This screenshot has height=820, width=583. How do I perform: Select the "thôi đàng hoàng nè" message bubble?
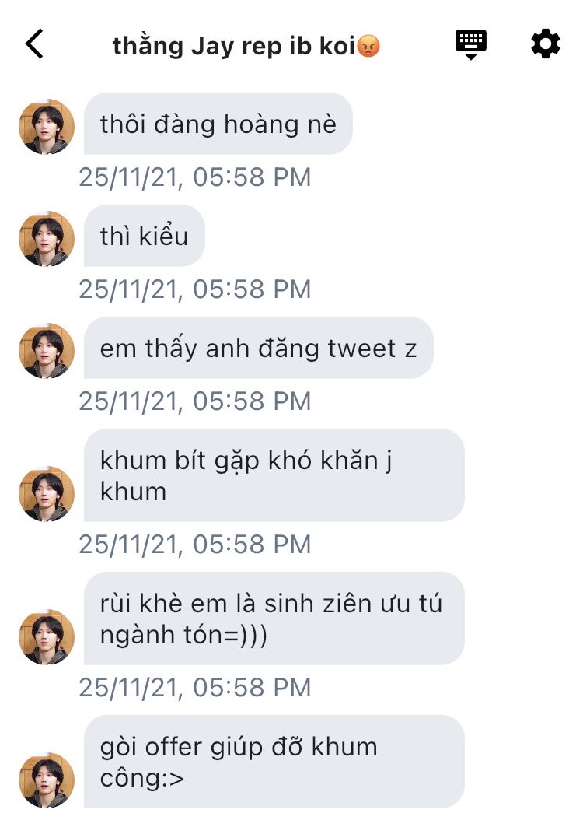point(218,124)
